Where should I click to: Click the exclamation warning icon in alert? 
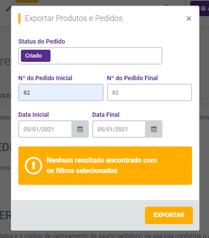click(34, 166)
